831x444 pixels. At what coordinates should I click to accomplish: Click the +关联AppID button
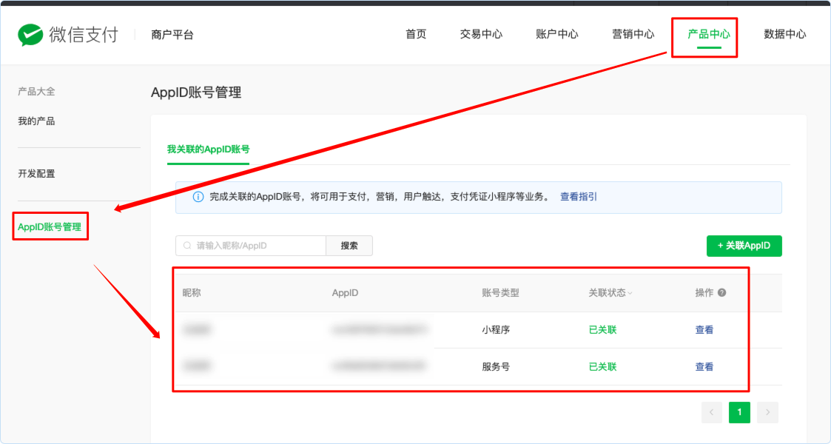point(744,246)
